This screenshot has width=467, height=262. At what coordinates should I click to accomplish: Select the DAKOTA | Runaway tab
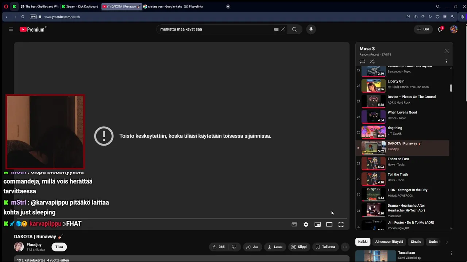coord(121,7)
